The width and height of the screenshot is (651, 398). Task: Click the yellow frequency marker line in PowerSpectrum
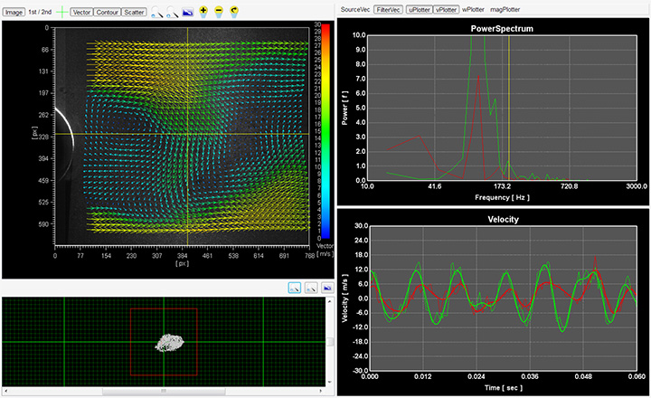[x=509, y=108]
